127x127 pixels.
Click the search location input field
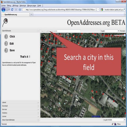point(60,31)
